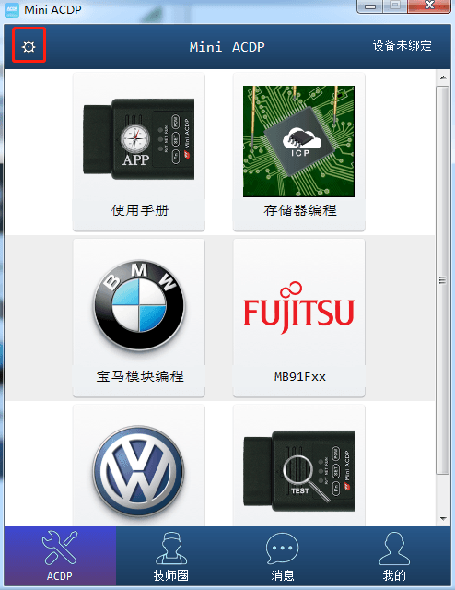The width and height of the screenshot is (455, 590).
Task: Open the 消息 messages tab
Action: [283, 556]
